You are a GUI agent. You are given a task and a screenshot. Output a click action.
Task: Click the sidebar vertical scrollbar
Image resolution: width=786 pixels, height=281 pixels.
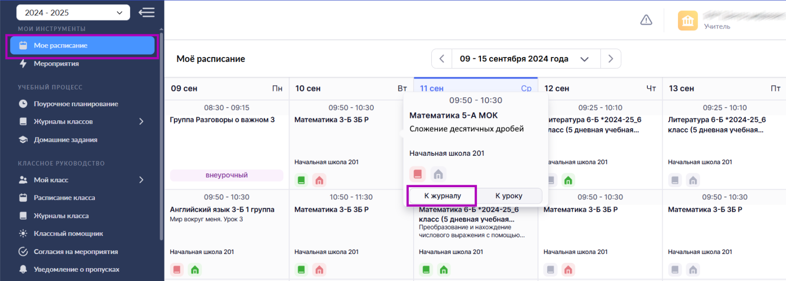(161, 137)
